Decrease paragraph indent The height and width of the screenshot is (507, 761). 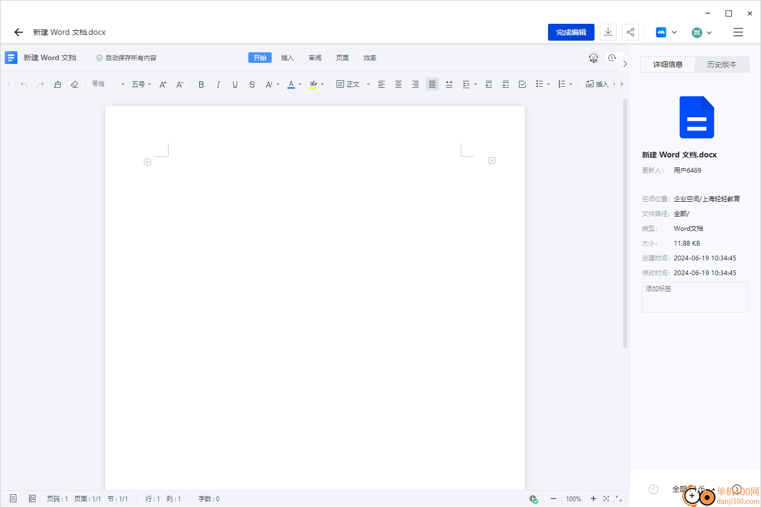tap(489, 84)
